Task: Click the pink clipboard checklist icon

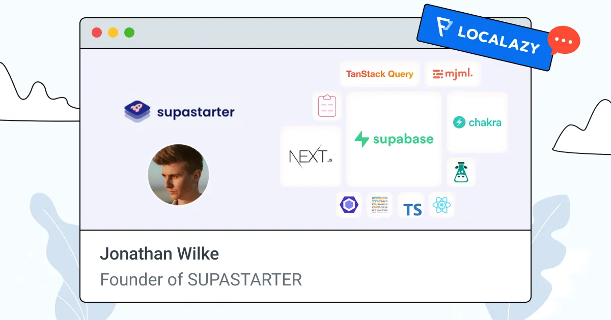Action: click(327, 106)
